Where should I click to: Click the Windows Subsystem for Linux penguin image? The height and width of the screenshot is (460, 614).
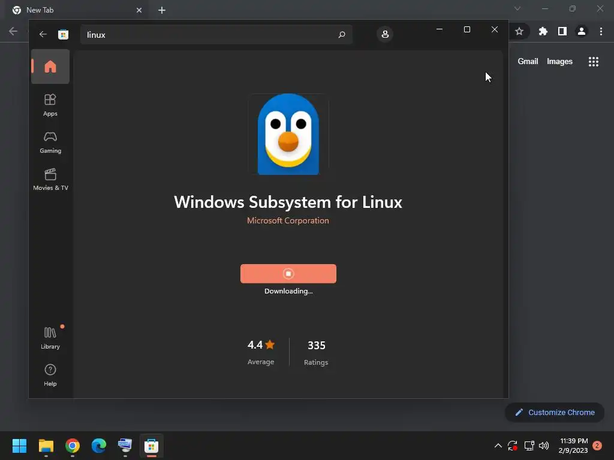[288, 134]
